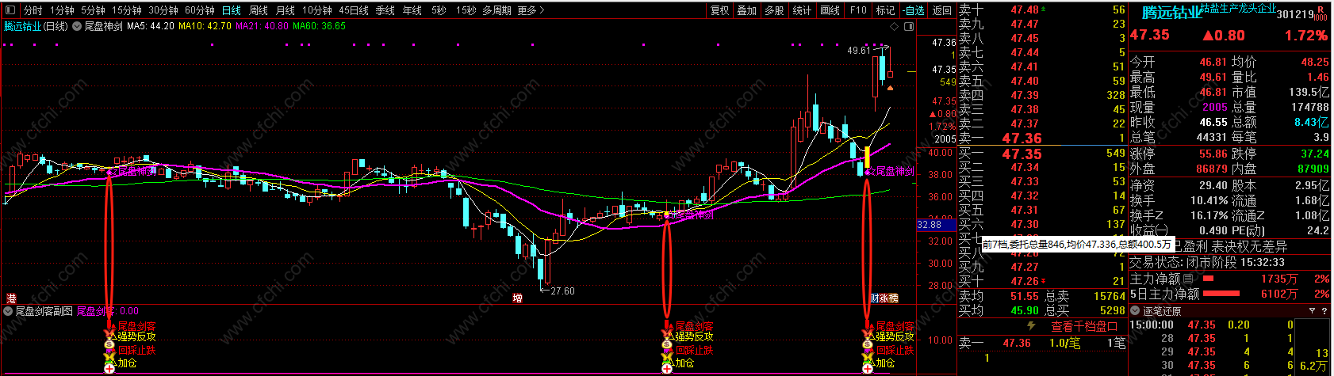1334x376 pixels.
Task: Click MA60: 36.65 indicator label
Action: pyautogui.click(x=319, y=26)
